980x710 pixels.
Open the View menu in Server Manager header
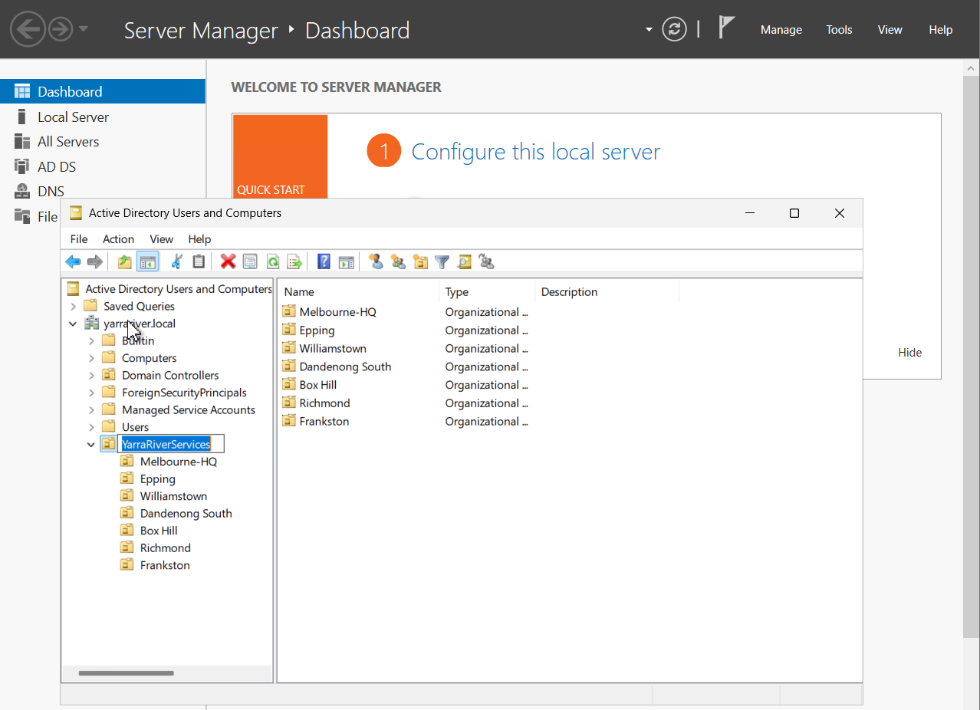click(890, 30)
